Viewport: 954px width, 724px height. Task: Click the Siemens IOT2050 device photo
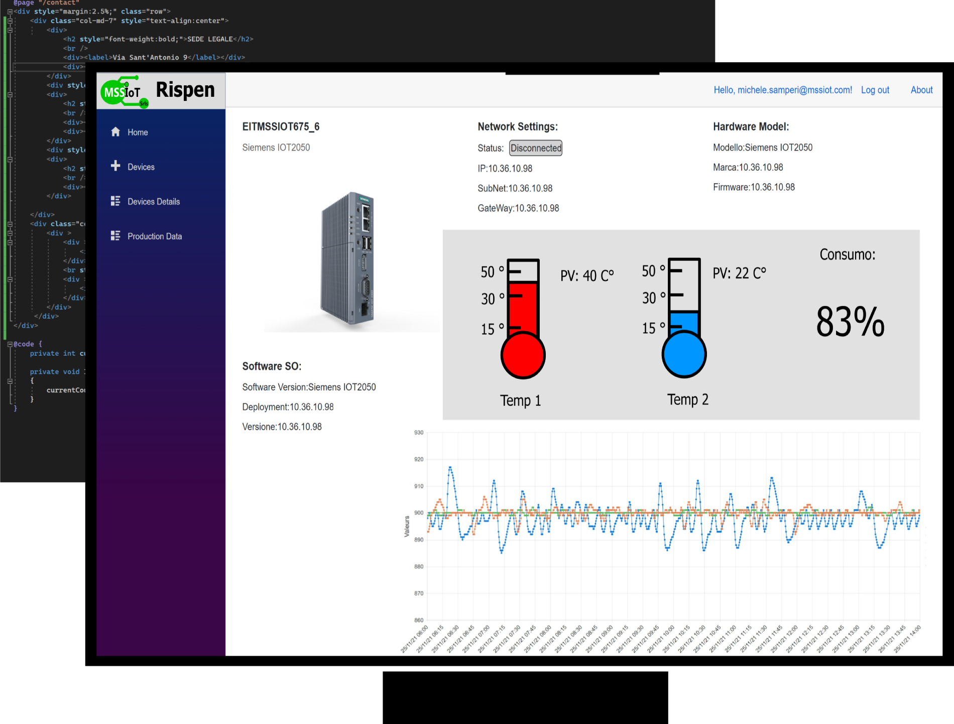[347, 259]
